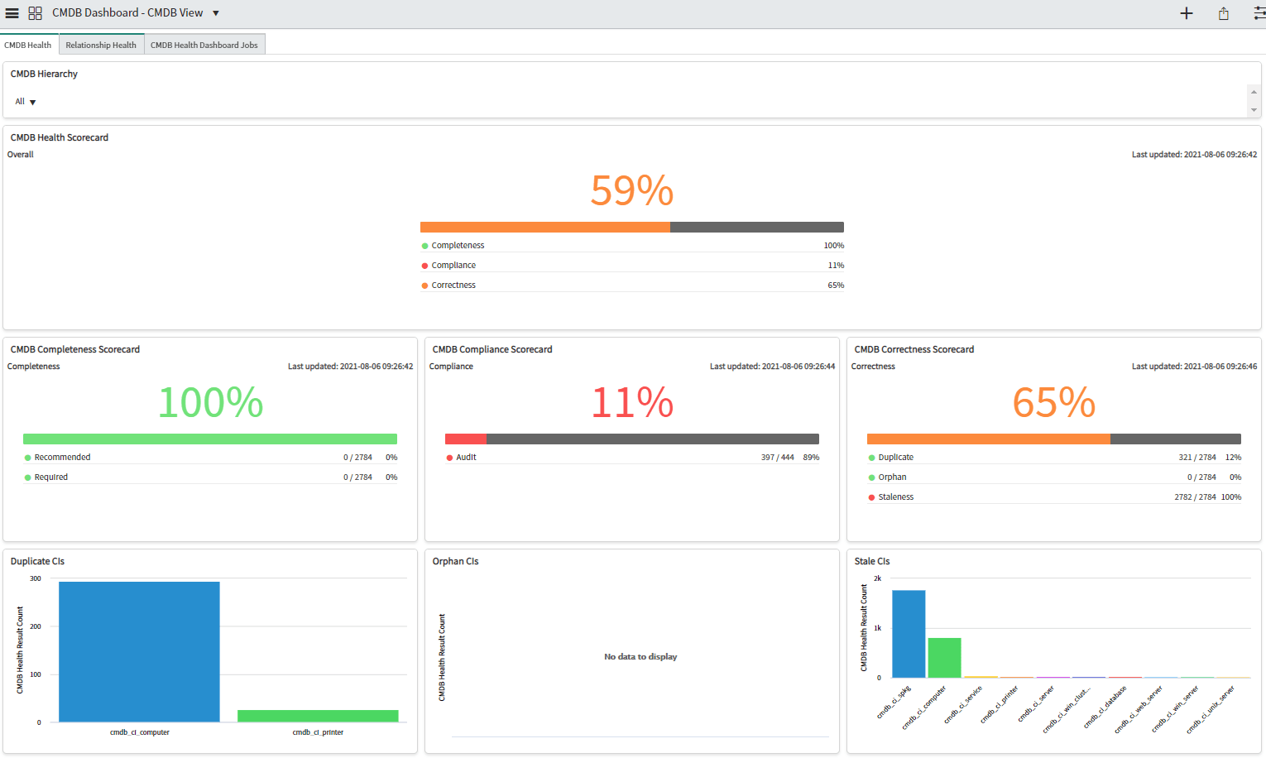The image size is (1266, 758).
Task: Open the CMDB Dashboard view dropdown arrow
Action: point(216,13)
